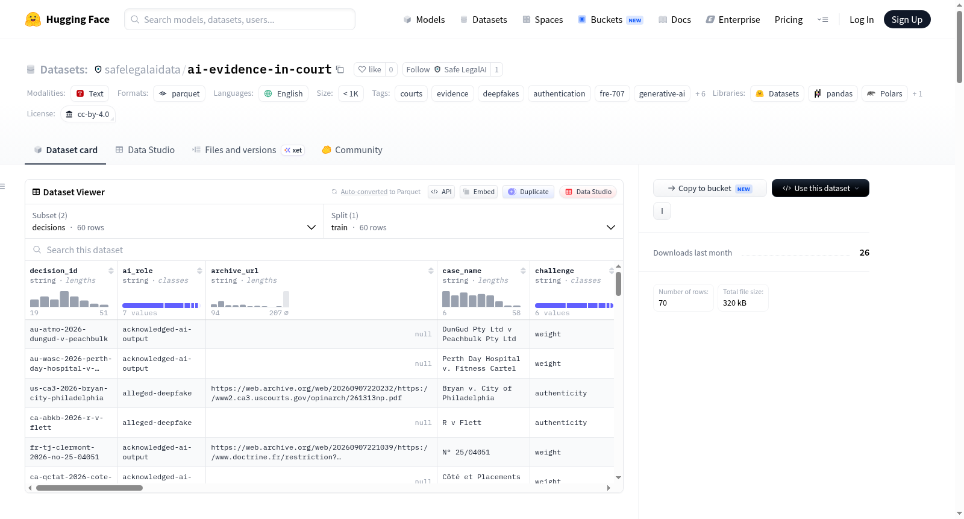Click the cc-by-4.0 license tag
The height and width of the screenshot is (519, 964).
pyautogui.click(x=88, y=114)
